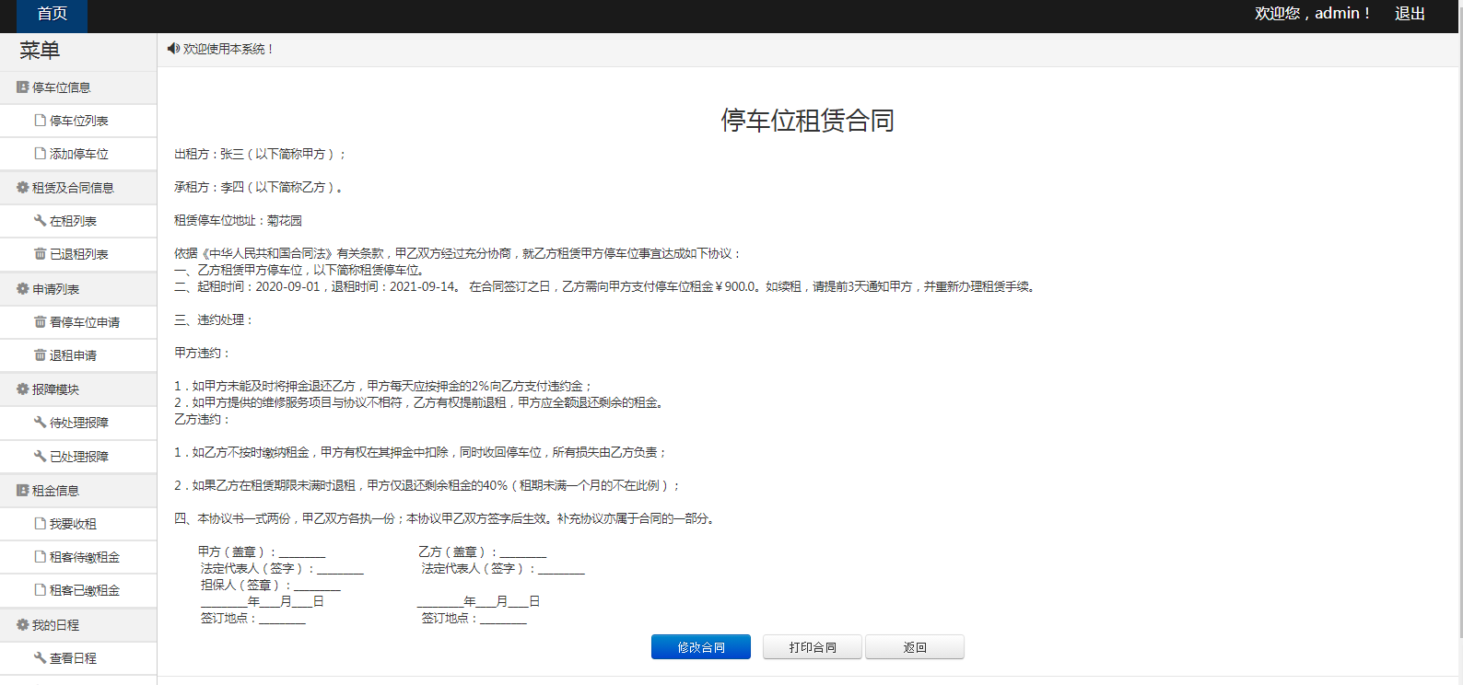The width and height of the screenshot is (1463, 685).
Task: Click the 乙方（盖章） signature line
Action: pyautogui.click(x=483, y=552)
